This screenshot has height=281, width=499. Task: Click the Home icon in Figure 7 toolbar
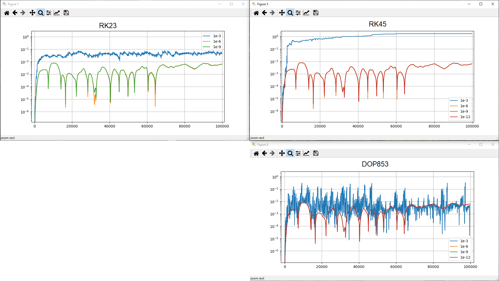pyautogui.click(x=7, y=12)
